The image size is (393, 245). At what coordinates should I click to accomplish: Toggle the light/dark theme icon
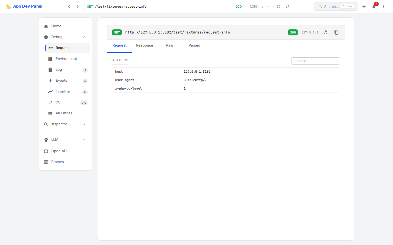tap(364, 7)
